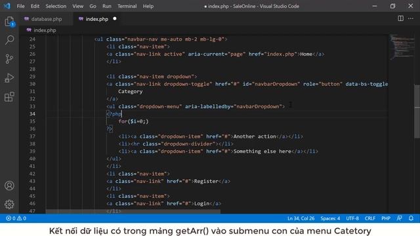Open the Edit menu
The width and height of the screenshot is (420, 236).
[x=35, y=6]
